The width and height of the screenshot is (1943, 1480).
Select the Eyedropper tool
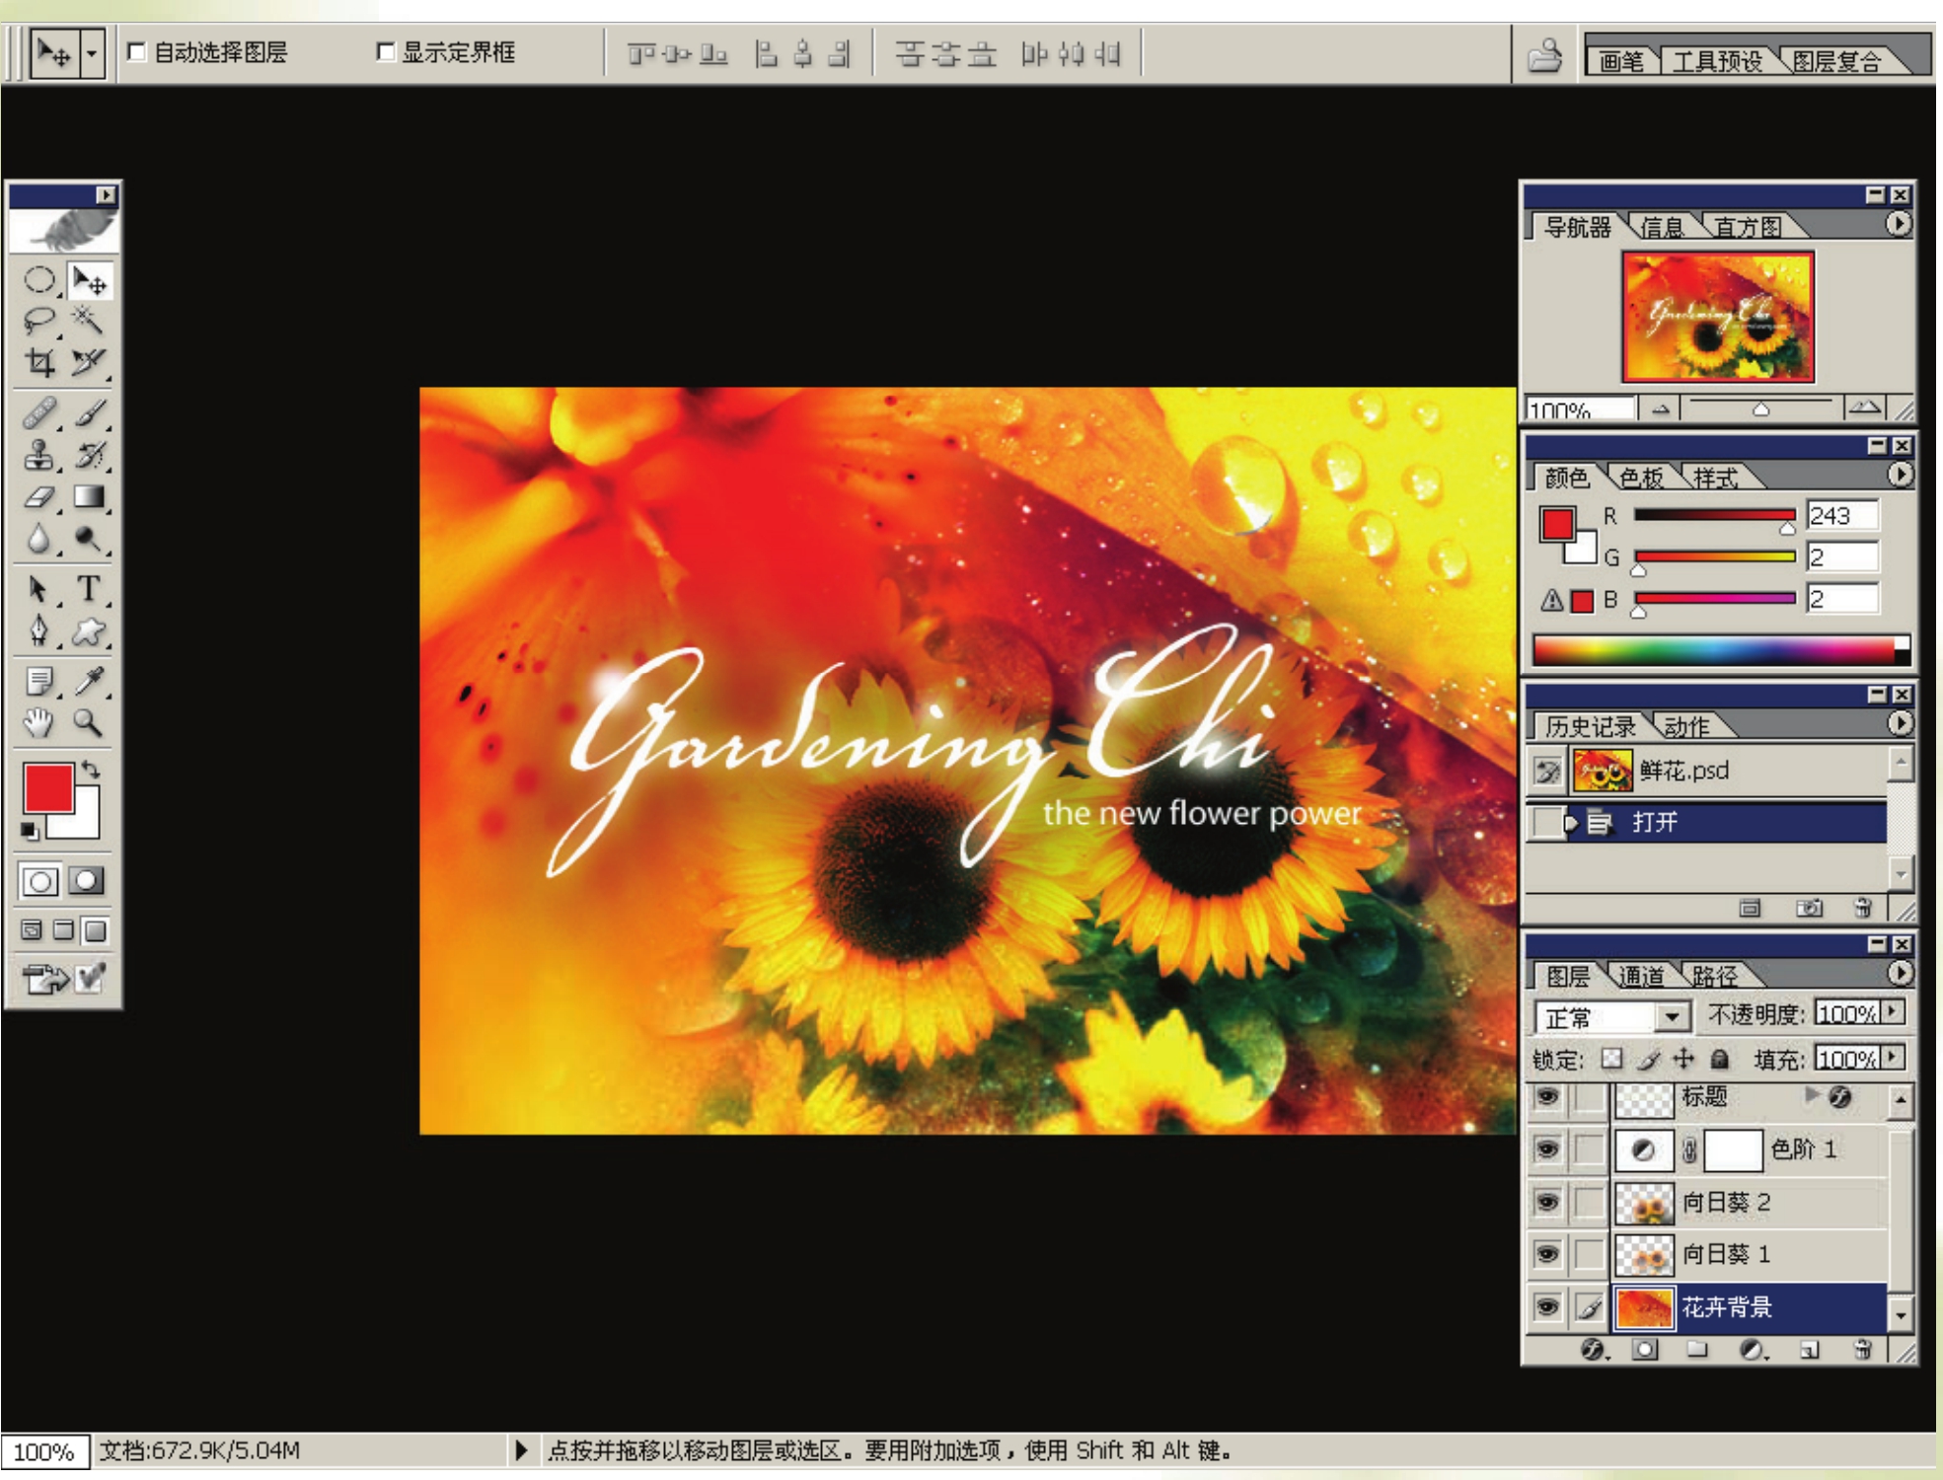click(89, 681)
